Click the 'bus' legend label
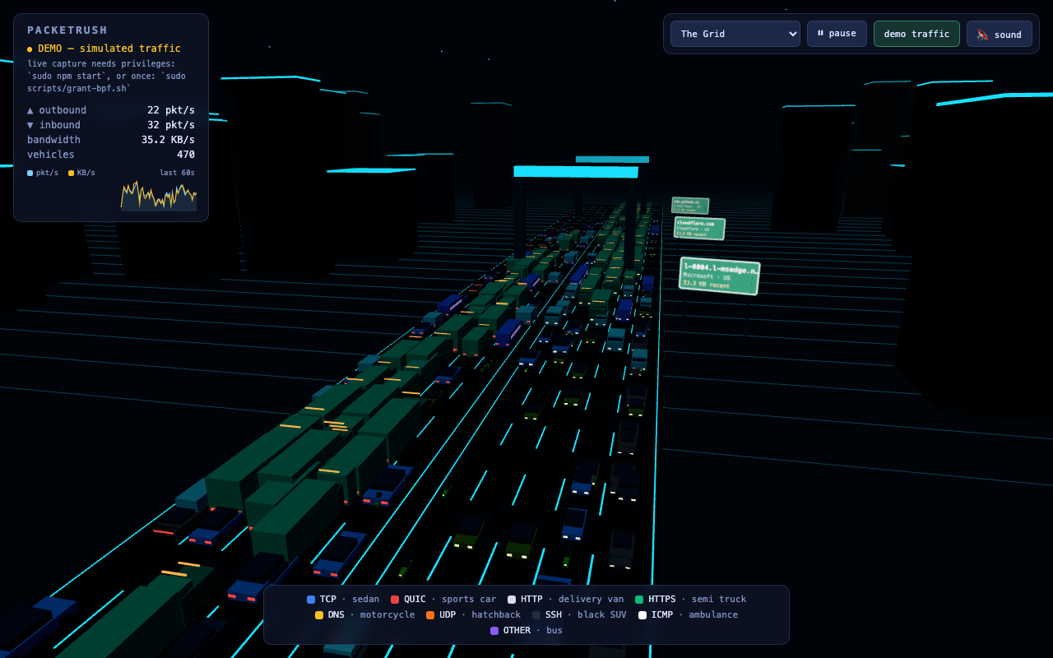This screenshot has height=658, width=1053. [x=554, y=631]
